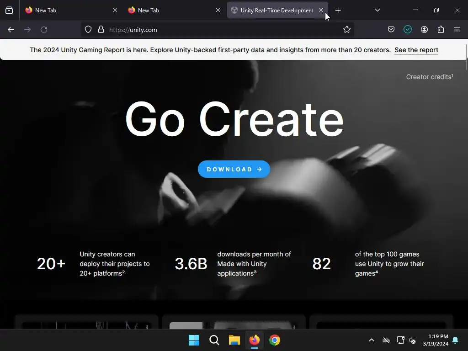Expand the list all tabs dropdown

pos(377,10)
